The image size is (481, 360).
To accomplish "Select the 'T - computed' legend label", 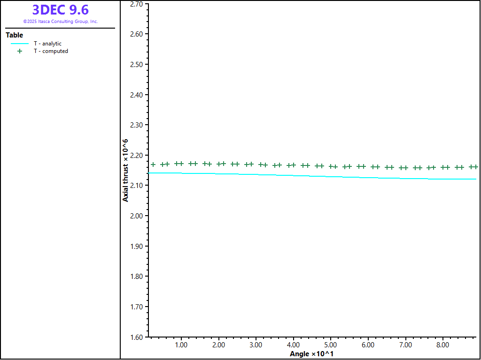I will point(51,51).
